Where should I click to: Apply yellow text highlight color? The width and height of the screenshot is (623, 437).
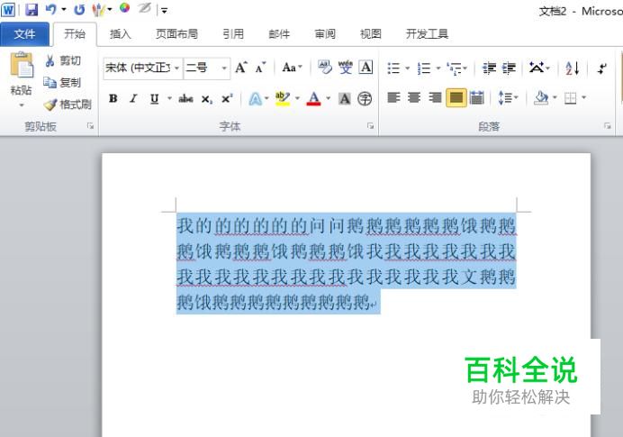click(x=283, y=98)
